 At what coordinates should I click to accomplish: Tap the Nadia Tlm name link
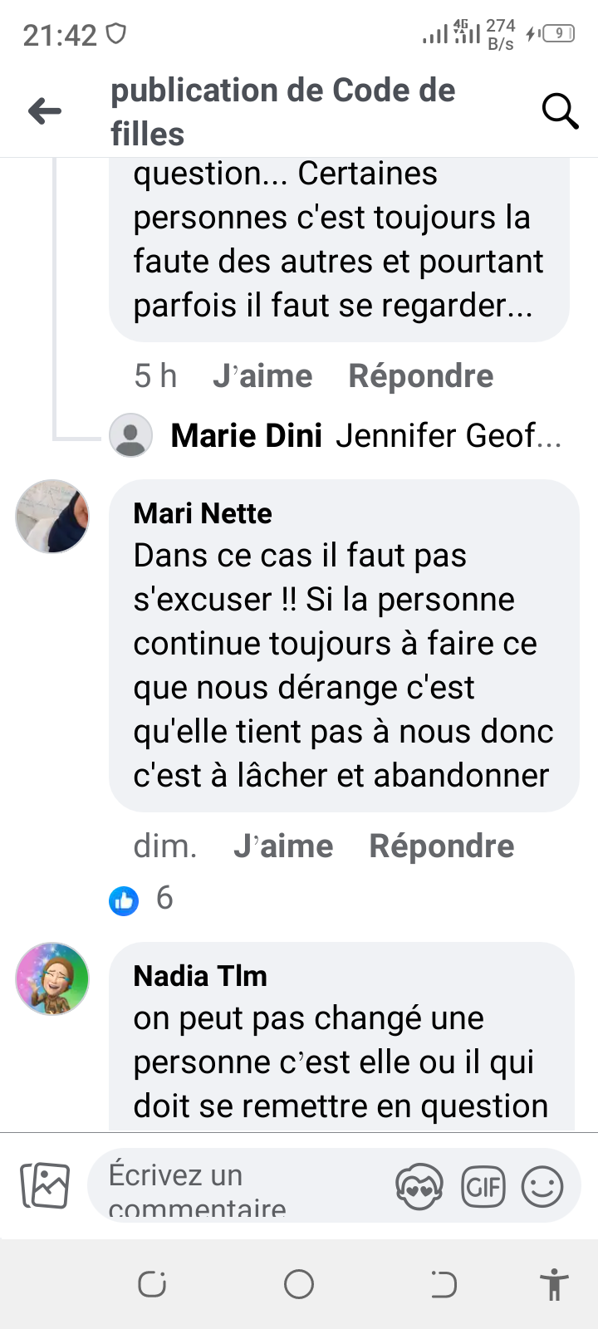pyautogui.click(x=200, y=976)
